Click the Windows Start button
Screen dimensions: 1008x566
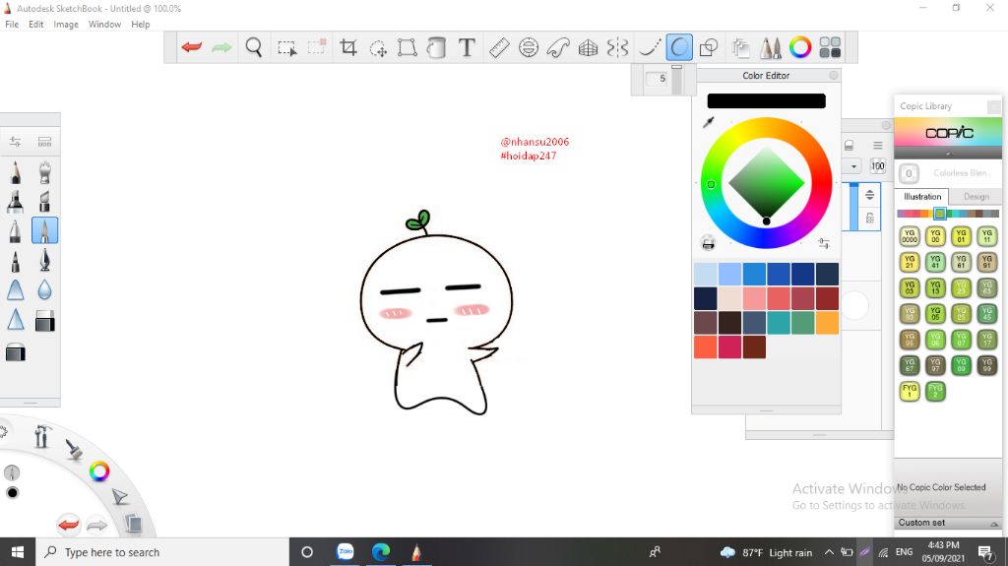[x=18, y=552]
